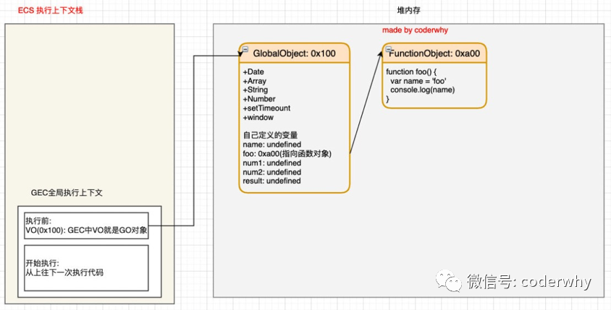
Task: Select the foo: 0xa00(指向函数对象) line
Action: [x=287, y=154]
